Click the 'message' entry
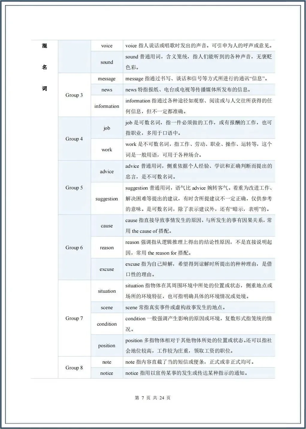The height and width of the screenshot is (429, 306). 107,79
